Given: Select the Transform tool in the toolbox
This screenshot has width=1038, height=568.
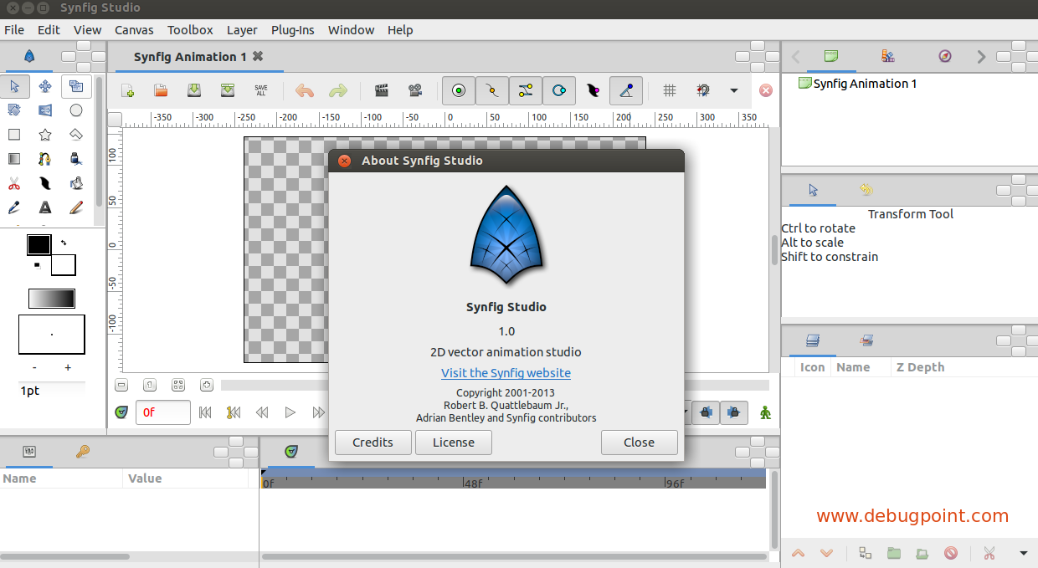Looking at the screenshot, I should point(14,85).
